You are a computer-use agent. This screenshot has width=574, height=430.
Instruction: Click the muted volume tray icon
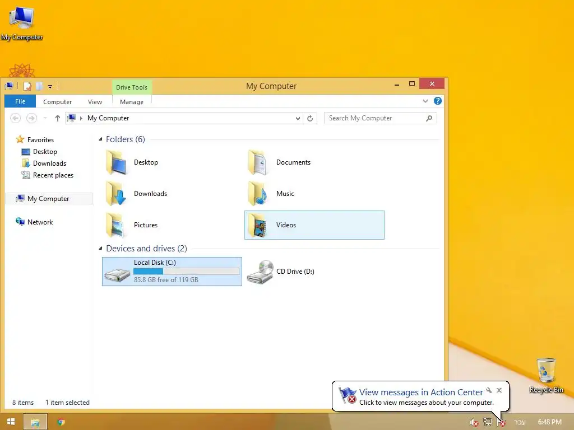[474, 422]
